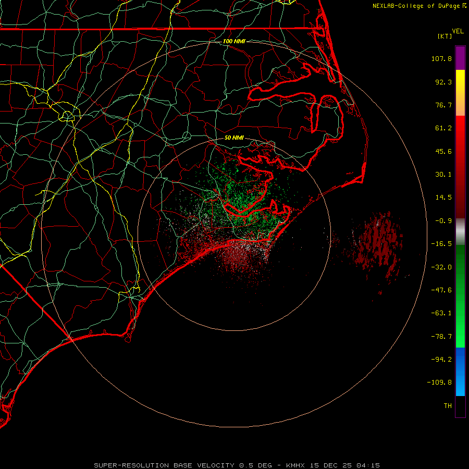Click the 92.3 legend value
The image size is (469, 469).
pyautogui.click(x=443, y=82)
